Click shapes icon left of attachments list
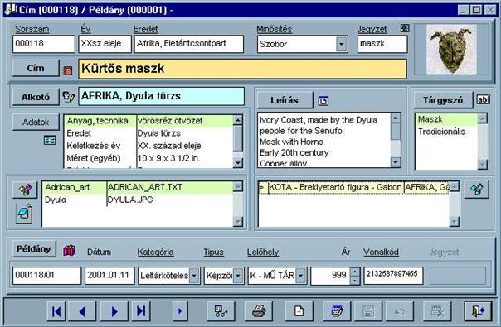 coord(25,190)
